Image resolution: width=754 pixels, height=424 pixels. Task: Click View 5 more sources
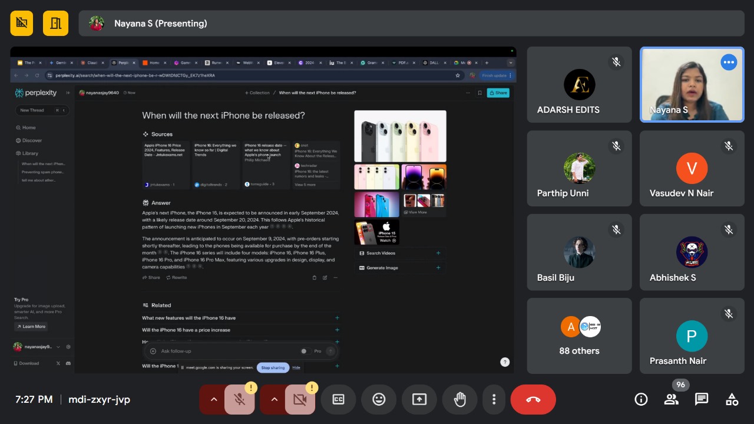[305, 185]
